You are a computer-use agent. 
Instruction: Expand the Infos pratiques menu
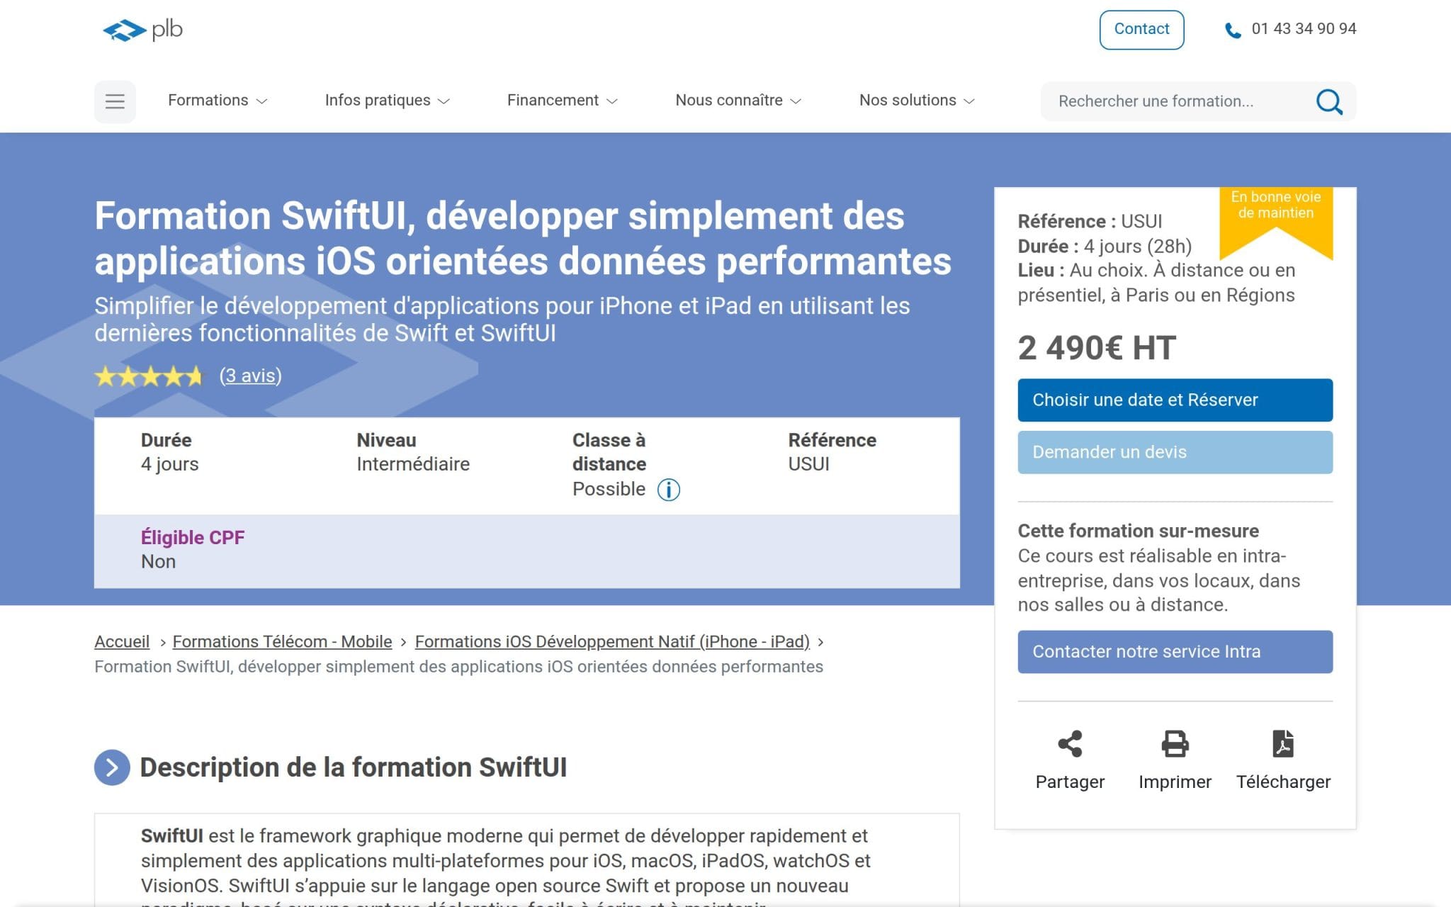(x=387, y=101)
